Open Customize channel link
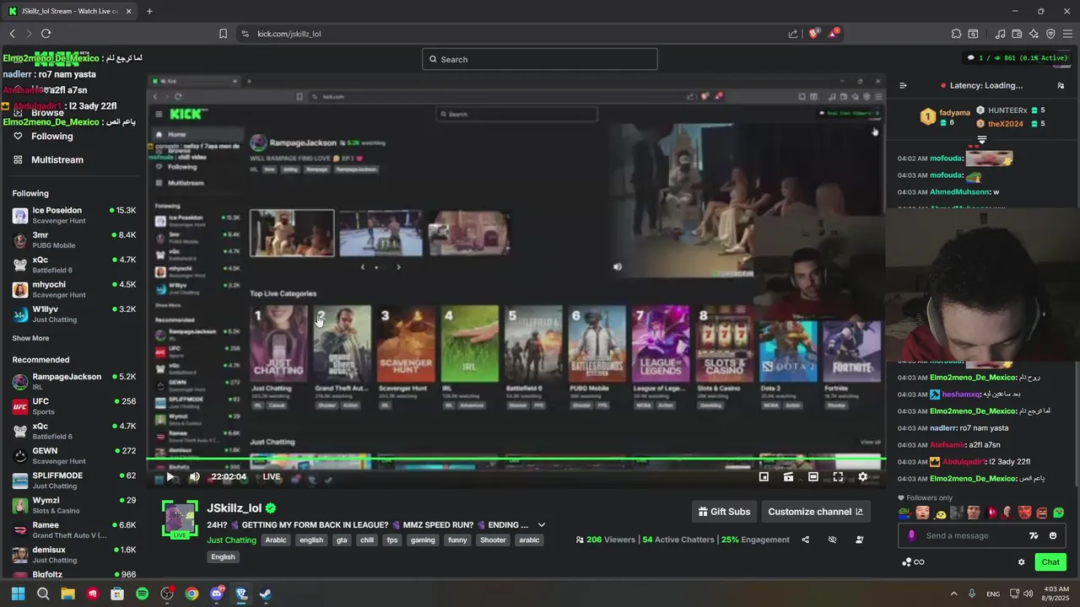The width and height of the screenshot is (1080, 607). [x=815, y=512]
